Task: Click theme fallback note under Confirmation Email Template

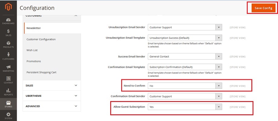Action: [184, 74]
